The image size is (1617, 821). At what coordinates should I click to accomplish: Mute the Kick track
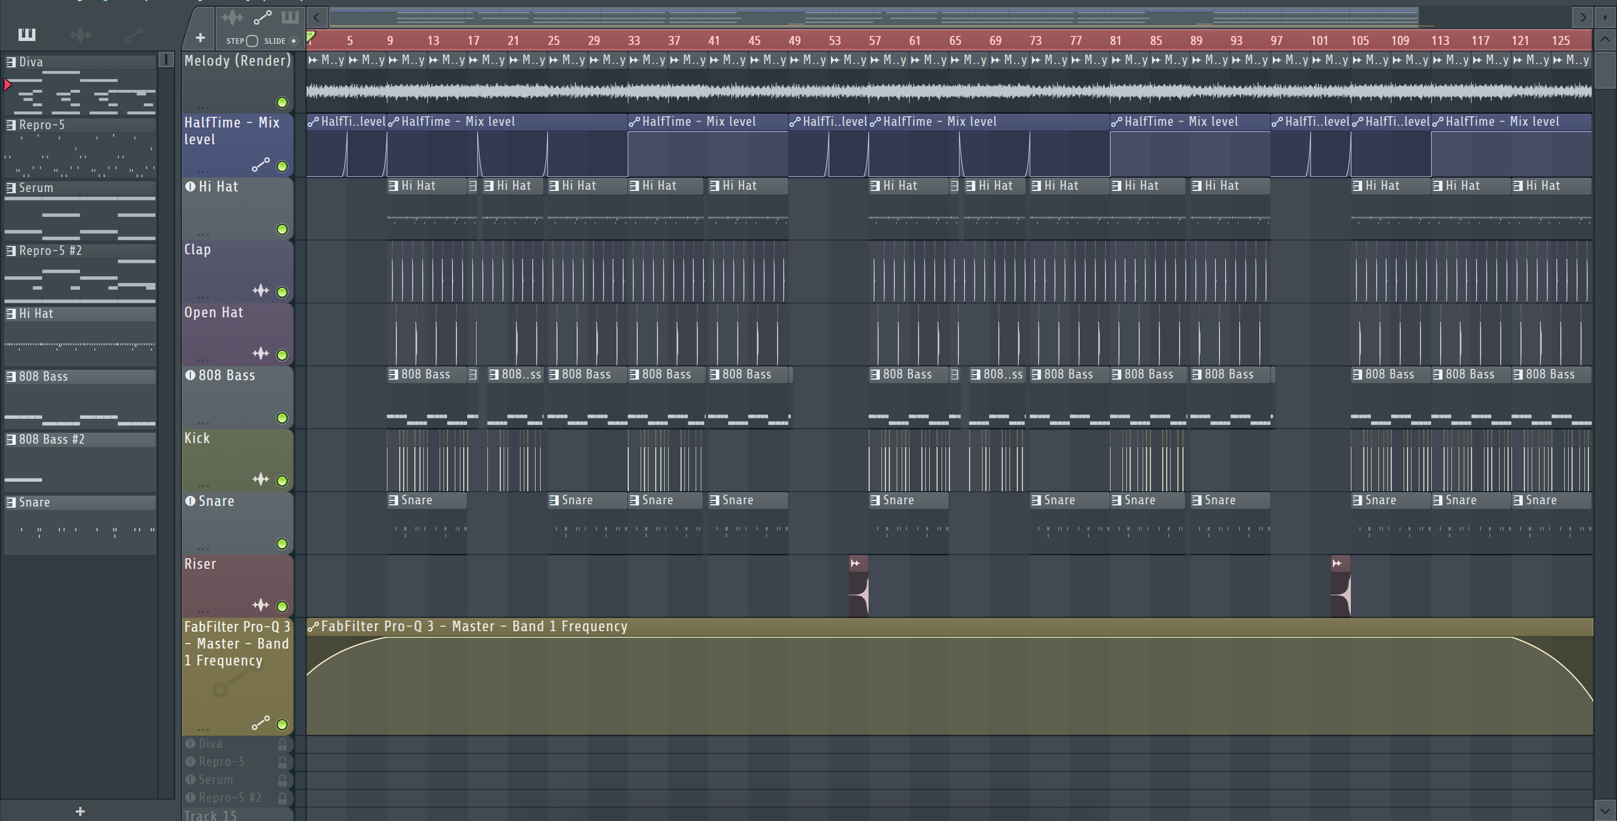click(282, 481)
